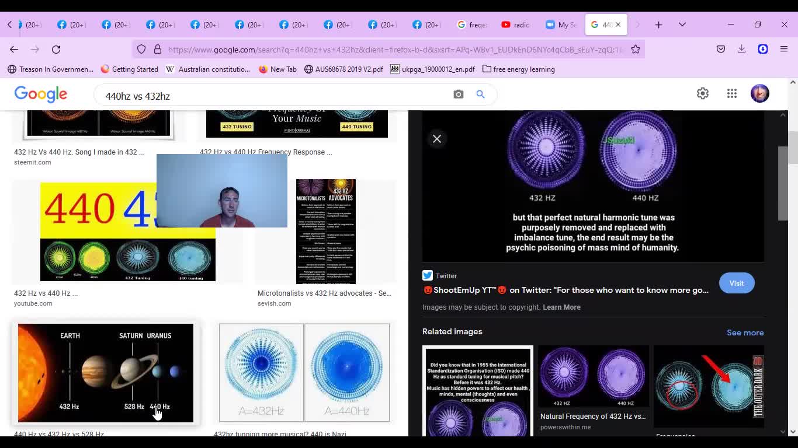The width and height of the screenshot is (798, 448).
Task: Open the Firefox downloads panel
Action: pos(742,50)
